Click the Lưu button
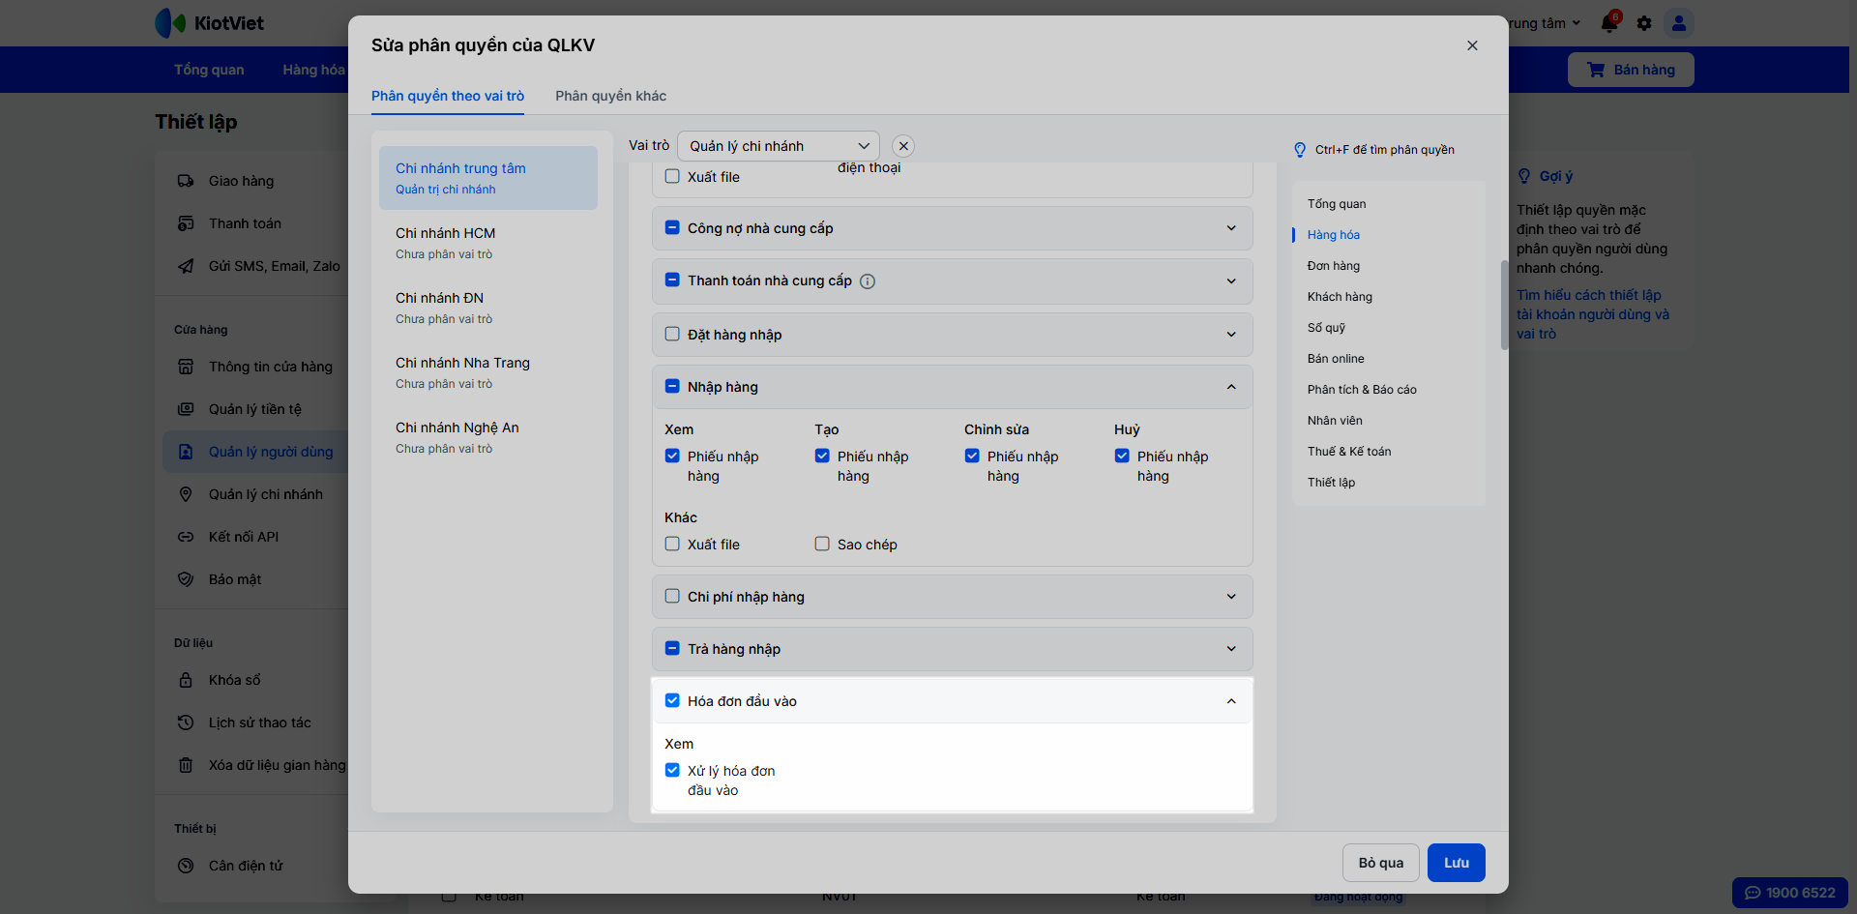Screen dimensions: 1857x914 1456,863
